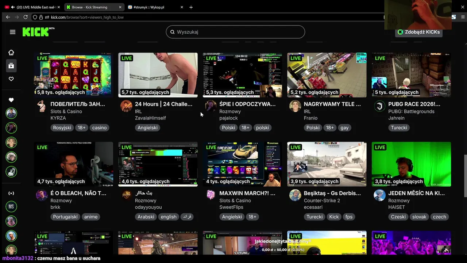Close the Browse - Kick Streaming tab
Image resolution: width=467 pixels, height=263 pixels.
coord(120,7)
